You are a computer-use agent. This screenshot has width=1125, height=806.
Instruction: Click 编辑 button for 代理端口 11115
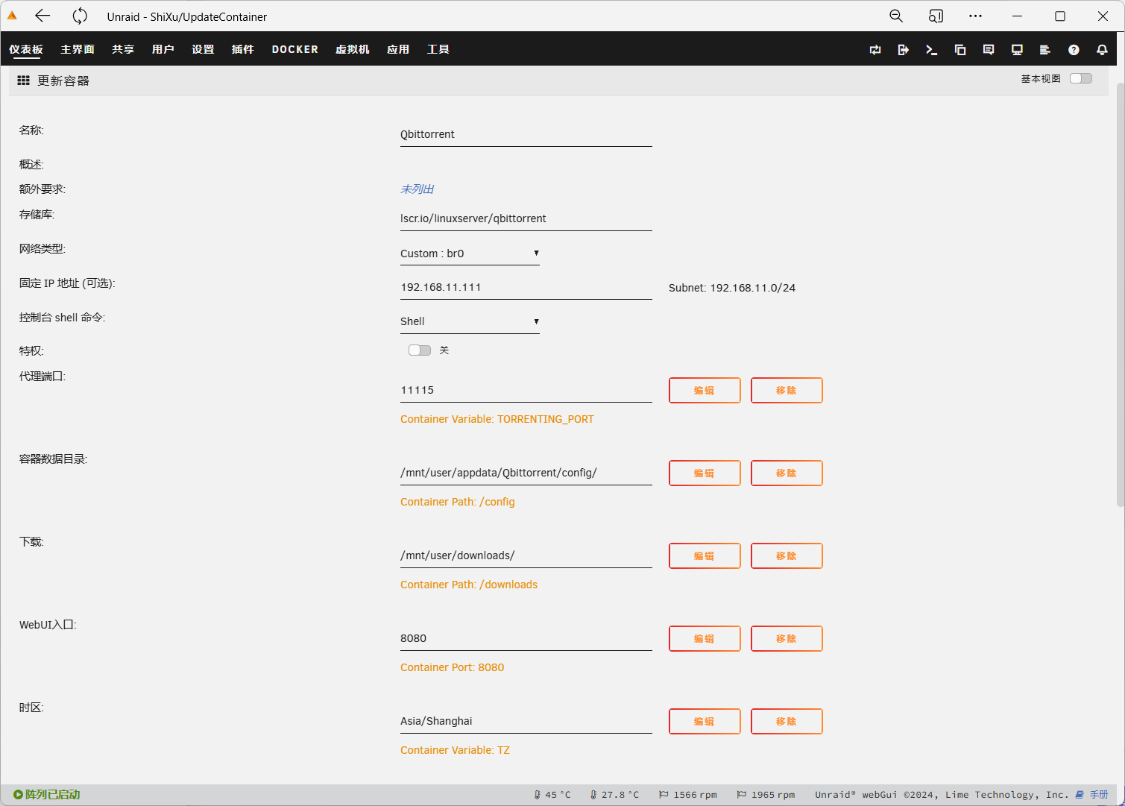click(x=705, y=391)
